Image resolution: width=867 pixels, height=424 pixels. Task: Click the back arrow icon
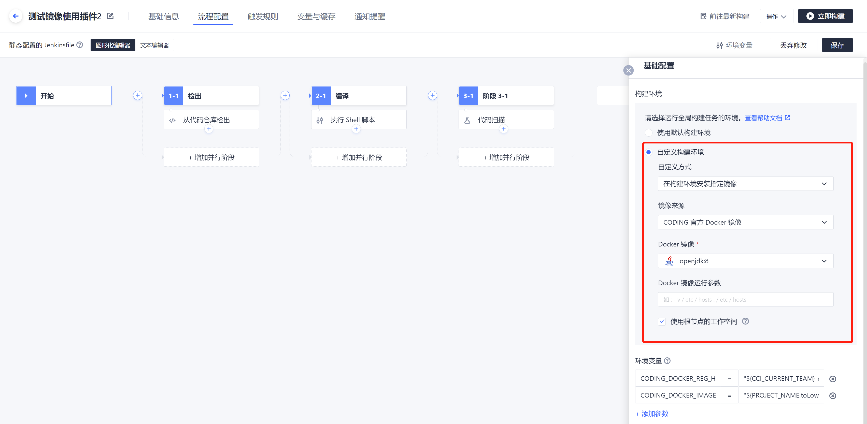click(x=16, y=16)
